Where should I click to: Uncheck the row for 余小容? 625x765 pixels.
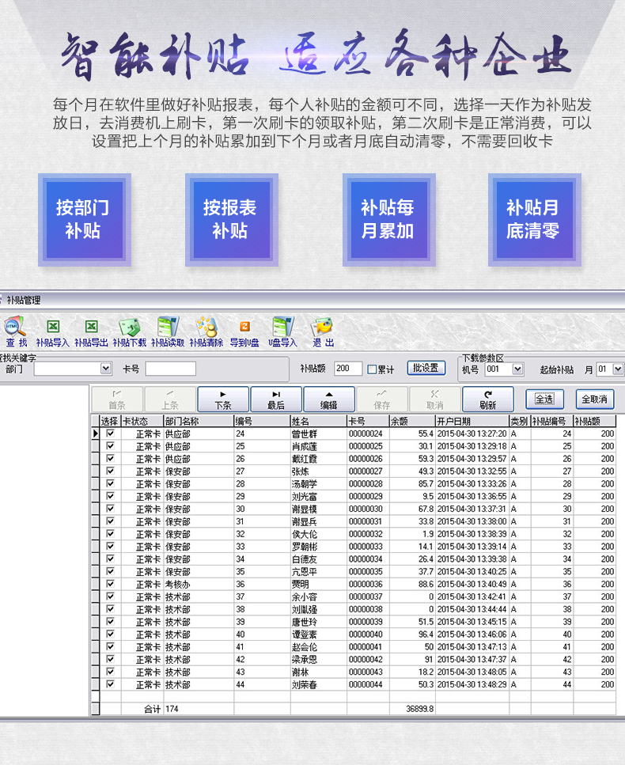(x=110, y=596)
